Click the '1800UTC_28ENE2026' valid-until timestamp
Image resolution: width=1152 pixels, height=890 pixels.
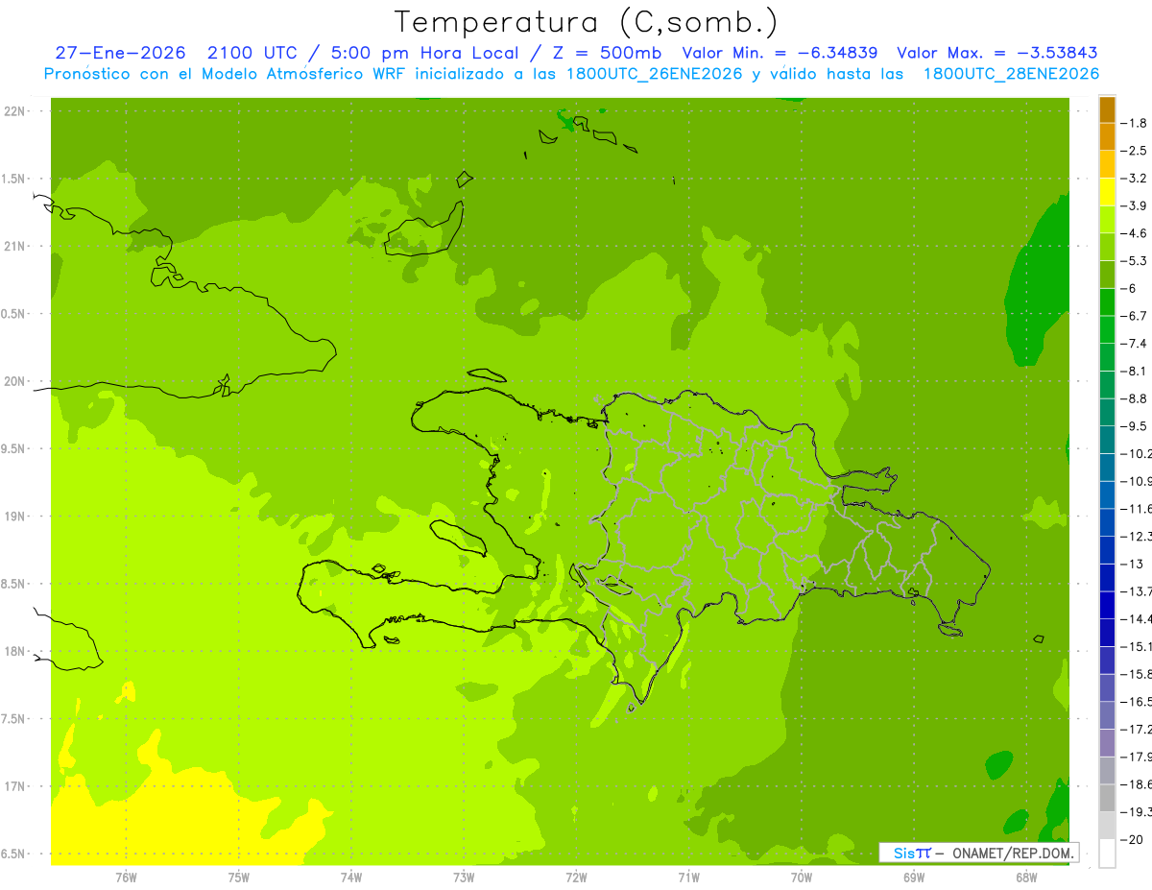coord(1011,74)
